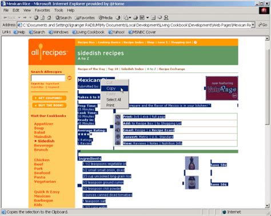Screen dimensions: 271x216
Task: Open the Edit menu
Action: coord(16,10)
